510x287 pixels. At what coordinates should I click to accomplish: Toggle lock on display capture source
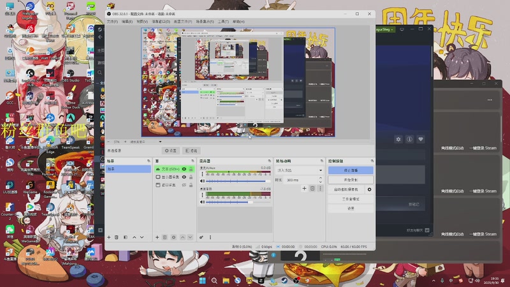point(191,177)
